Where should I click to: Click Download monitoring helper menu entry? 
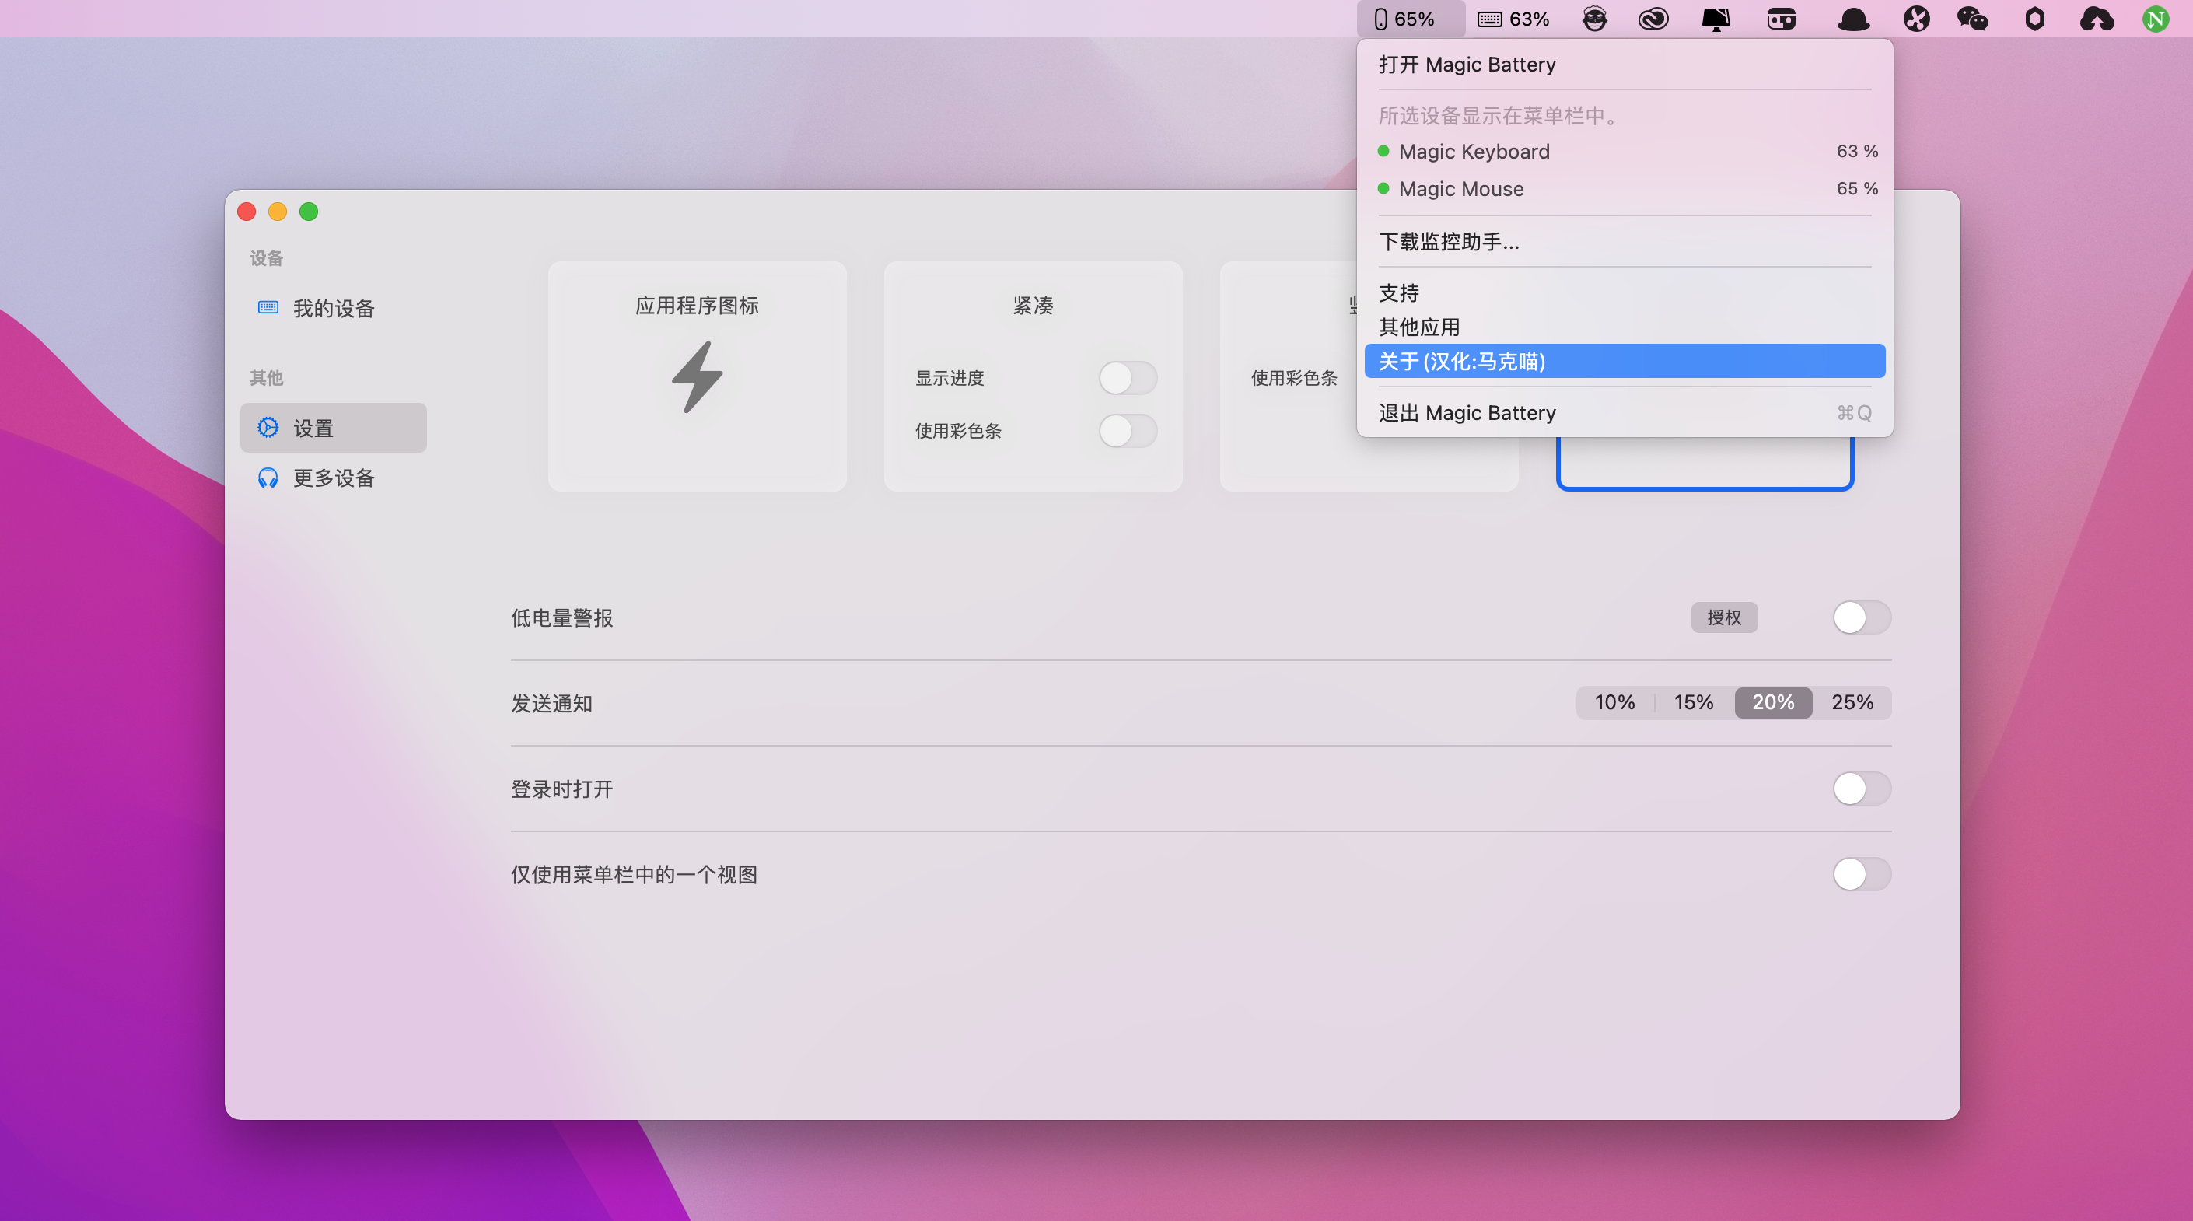coord(1449,242)
